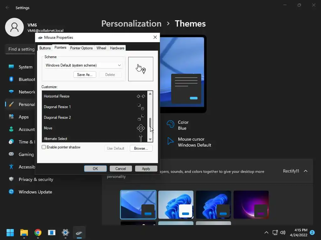Show hidden tray icons chevron
321x240 pixels.
click(x=266, y=232)
